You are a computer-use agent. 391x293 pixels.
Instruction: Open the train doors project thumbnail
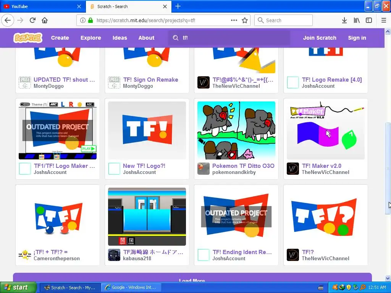coord(147,217)
